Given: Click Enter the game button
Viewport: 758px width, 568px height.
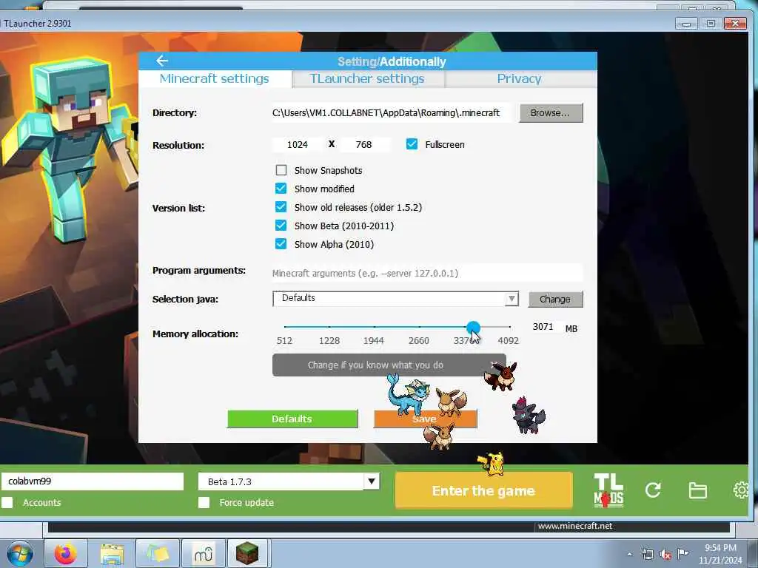Looking at the screenshot, I should [x=483, y=490].
